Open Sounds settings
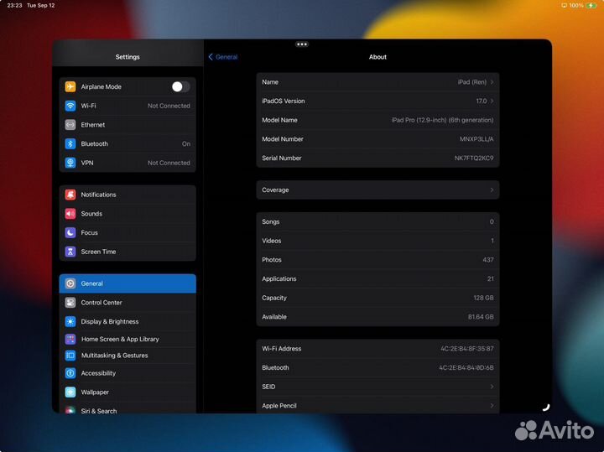This screenshot has width=604, height=452. (x=128, y=214)
